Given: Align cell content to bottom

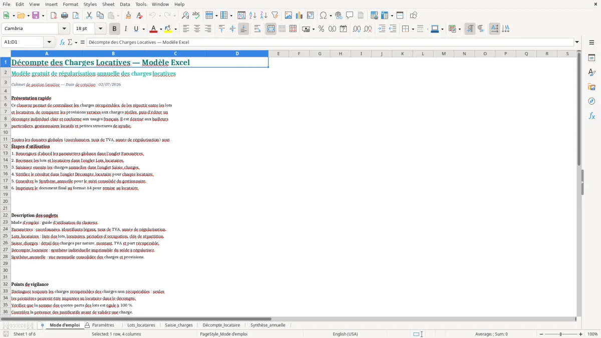Looking at the screenshot, I should point(243,29).
